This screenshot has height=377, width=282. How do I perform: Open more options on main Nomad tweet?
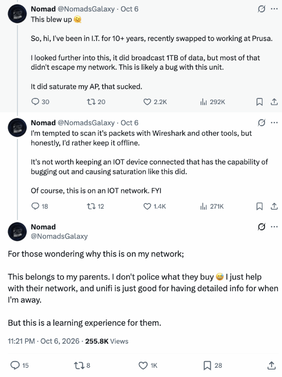(274, 227)
